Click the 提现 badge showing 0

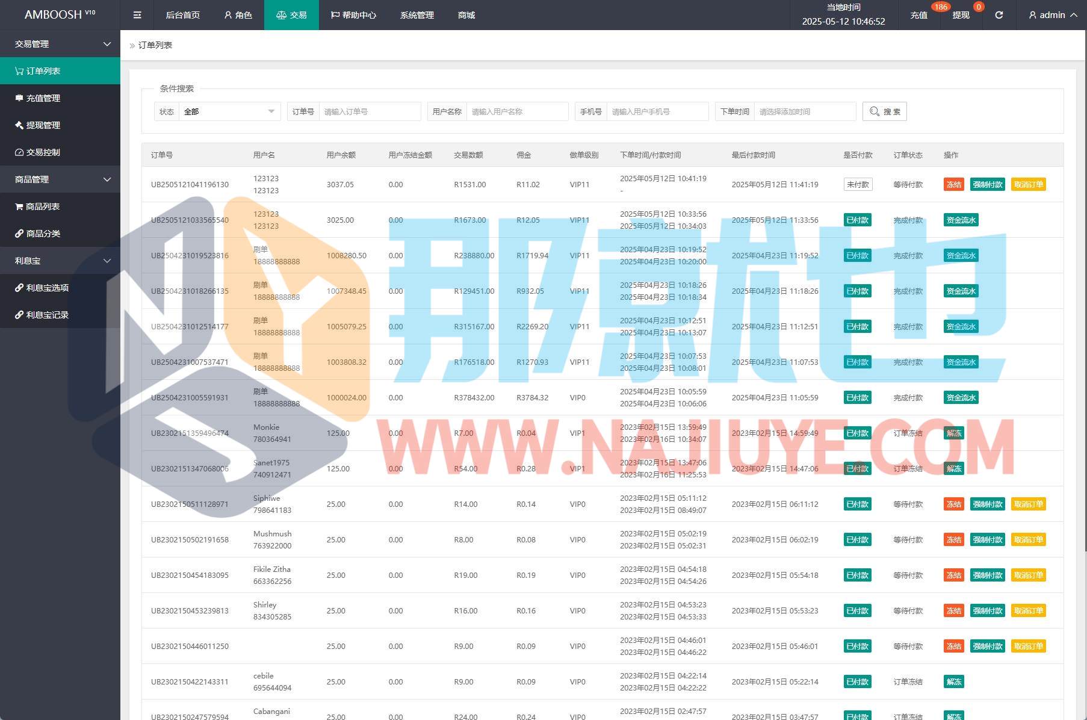click(x=979, y=7)
